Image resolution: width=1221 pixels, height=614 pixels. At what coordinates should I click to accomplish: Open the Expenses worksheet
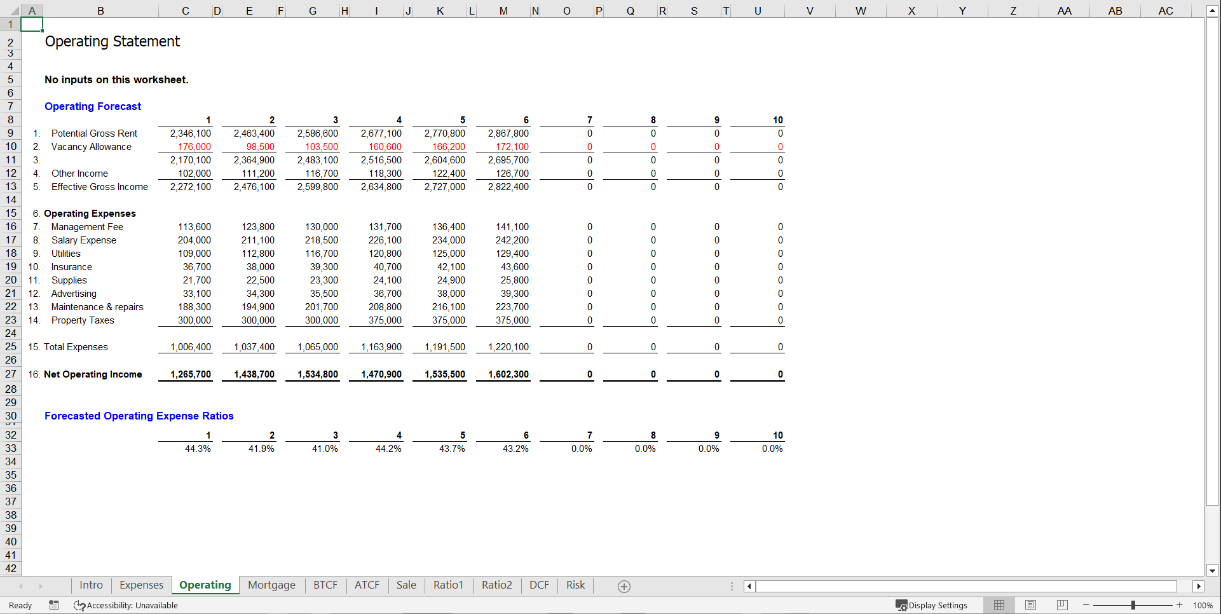[140, 585]
